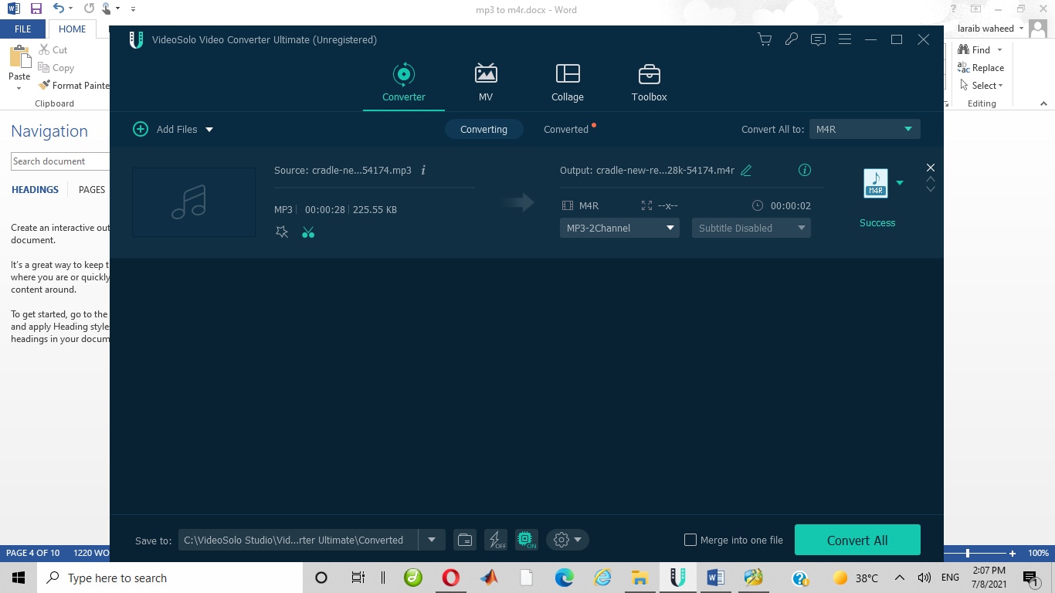
Task: Click the Convert All button
Action: [857, 540]
